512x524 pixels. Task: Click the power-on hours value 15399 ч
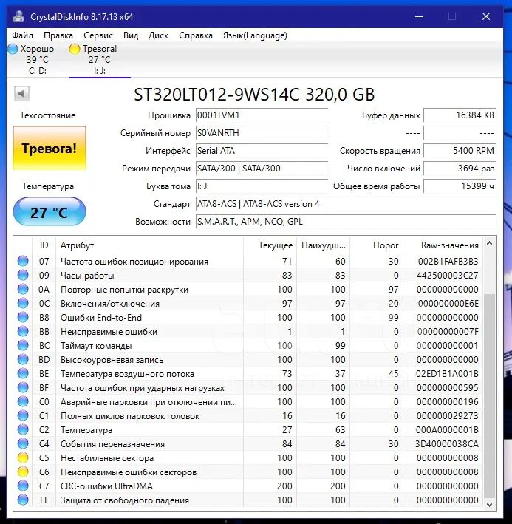pos(460,186)
